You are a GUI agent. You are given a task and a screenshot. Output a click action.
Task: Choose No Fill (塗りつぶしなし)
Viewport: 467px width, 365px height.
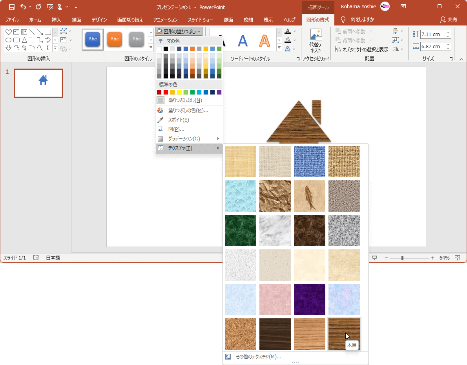click(185, 100)
